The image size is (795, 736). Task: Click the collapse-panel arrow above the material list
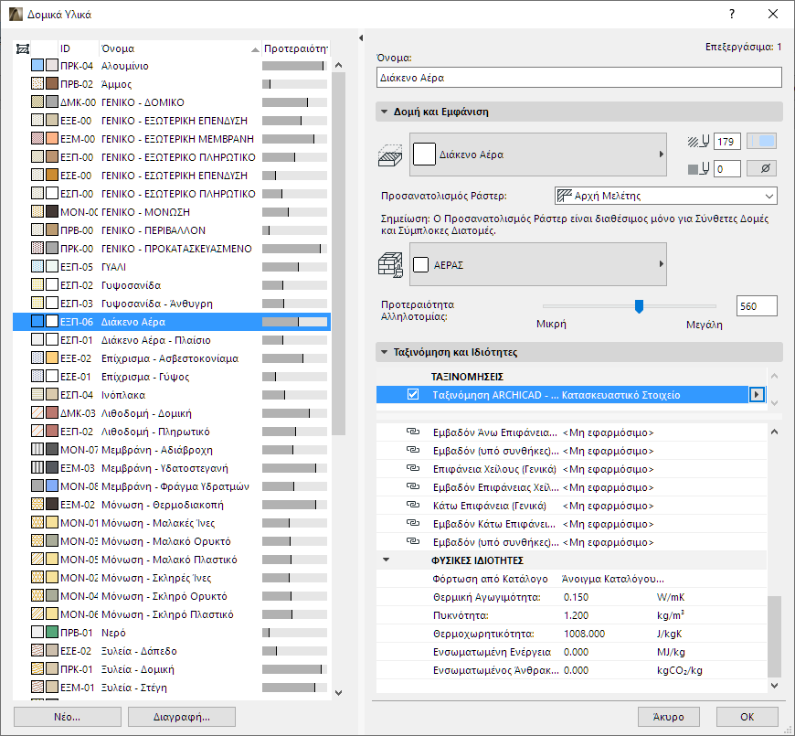click(x=361, y=37)
